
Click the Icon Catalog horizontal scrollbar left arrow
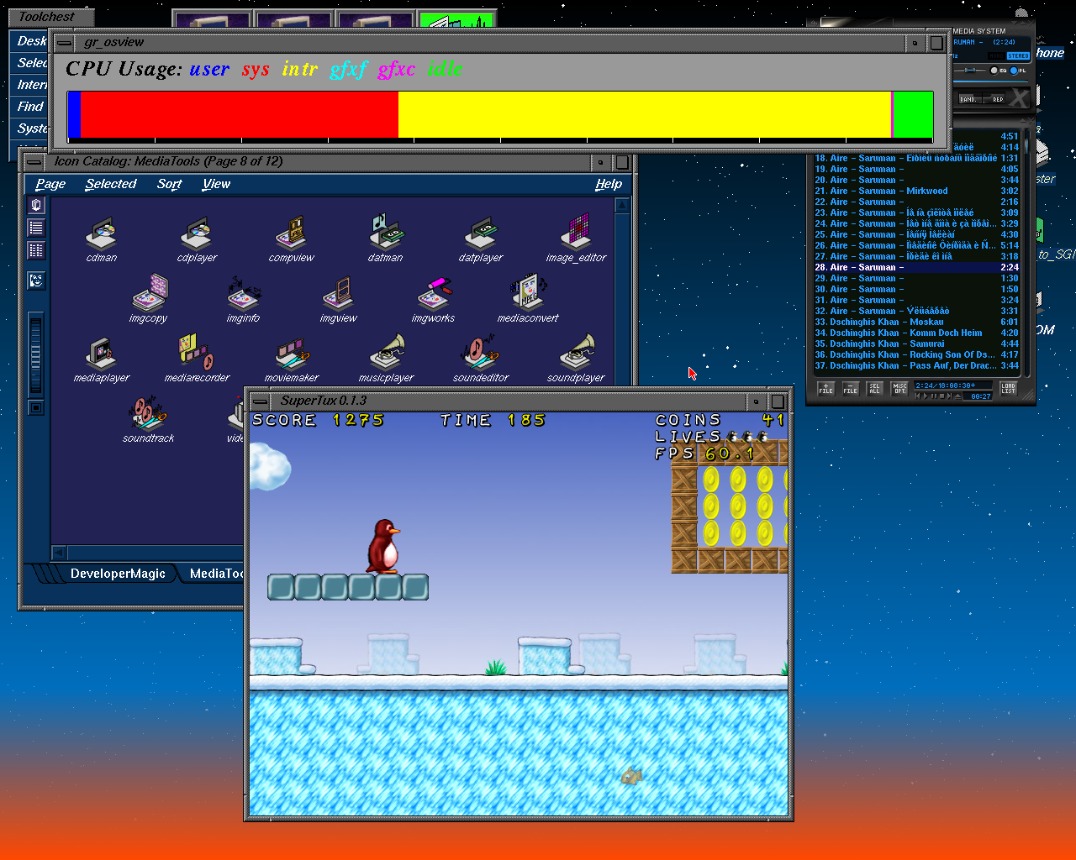pyautogui.click(x=59, y=553)
